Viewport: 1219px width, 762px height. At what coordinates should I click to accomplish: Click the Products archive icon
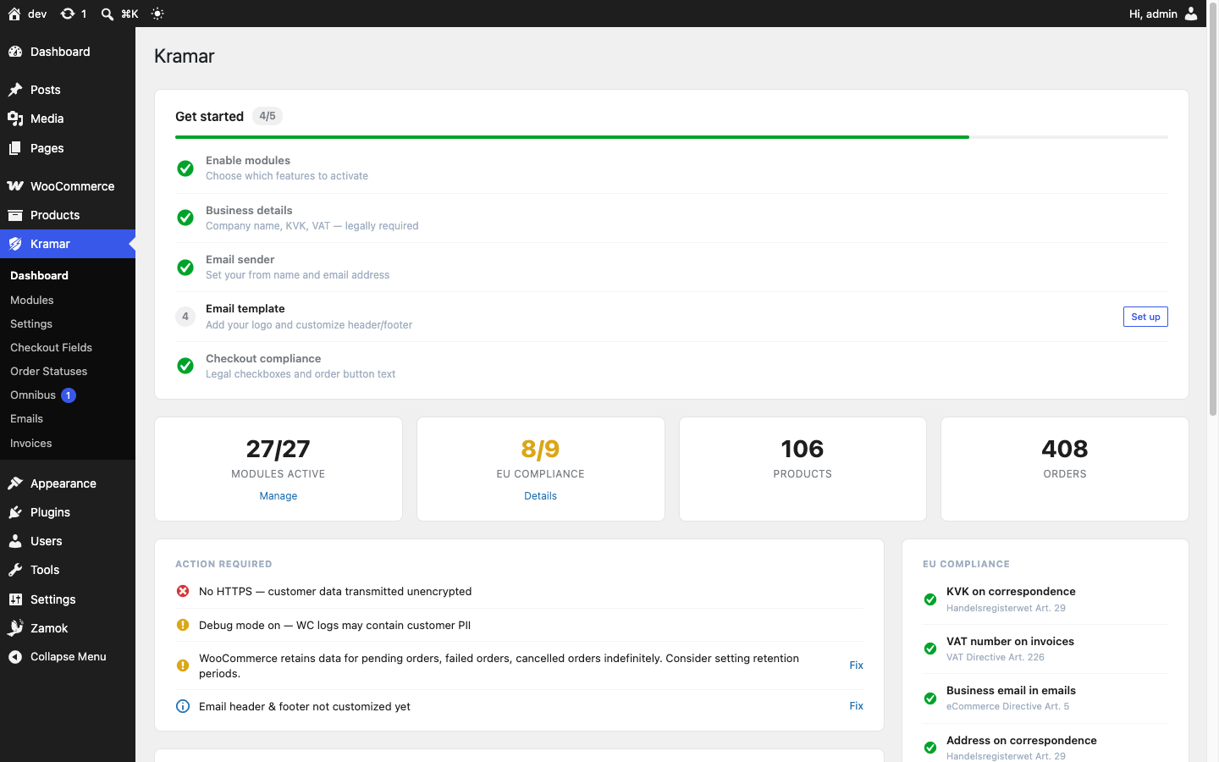coord(15,215)
